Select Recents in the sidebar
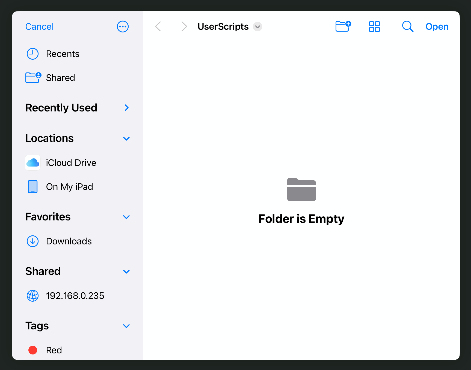The image size is (471, 370). coord(63,54)
